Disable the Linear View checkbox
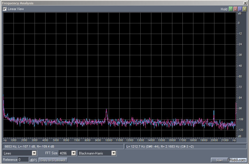Image resolution: width=249 pixels, height=164 pixels. [5, 9]
